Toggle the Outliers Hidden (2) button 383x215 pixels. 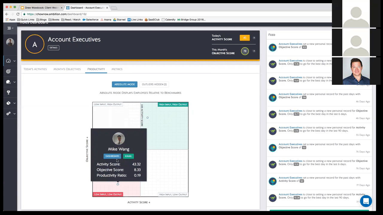click(x=154, y=85)
